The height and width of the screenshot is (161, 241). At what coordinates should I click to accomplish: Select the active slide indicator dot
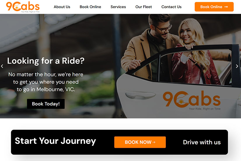click(x=121, y=116)
